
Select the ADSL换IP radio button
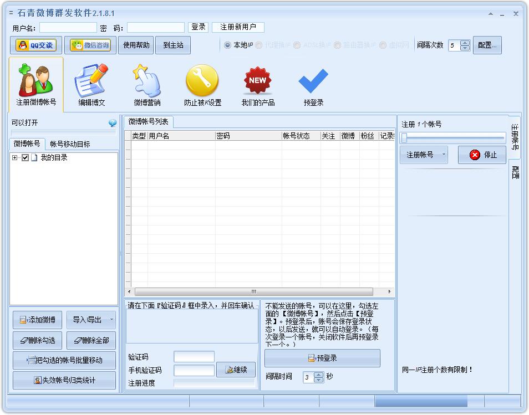pos(297,45)
